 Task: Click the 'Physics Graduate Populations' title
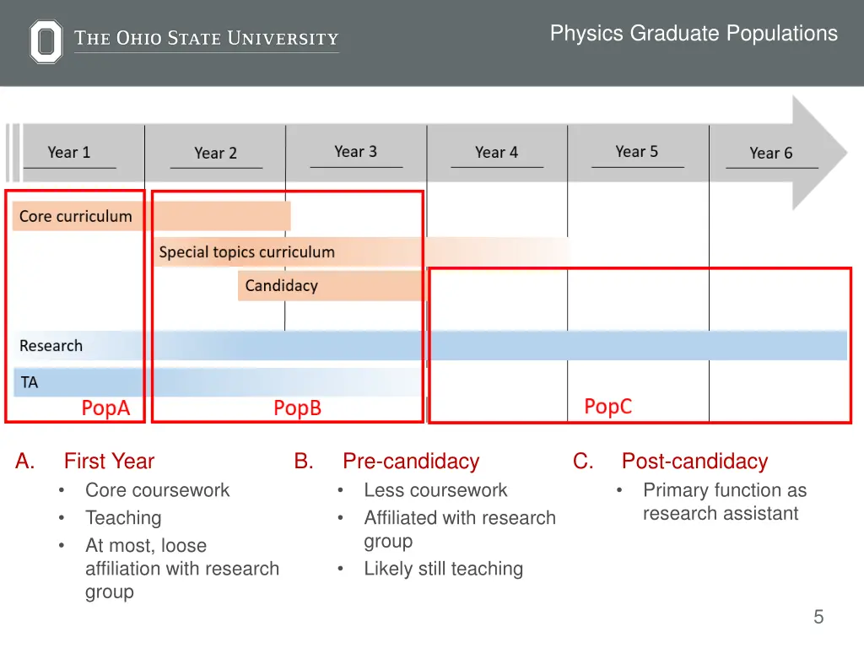click(x=694, y=34)
